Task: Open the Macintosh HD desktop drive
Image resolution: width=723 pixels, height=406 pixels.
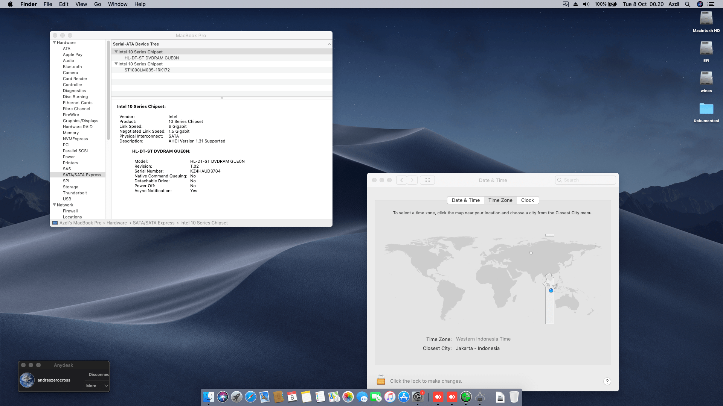Action: coord(706,19)
